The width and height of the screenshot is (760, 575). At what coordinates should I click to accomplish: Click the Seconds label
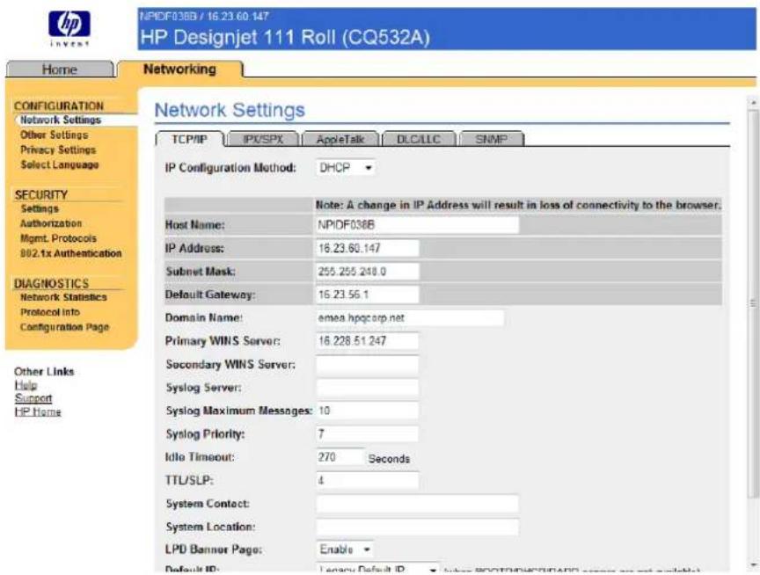389,459
